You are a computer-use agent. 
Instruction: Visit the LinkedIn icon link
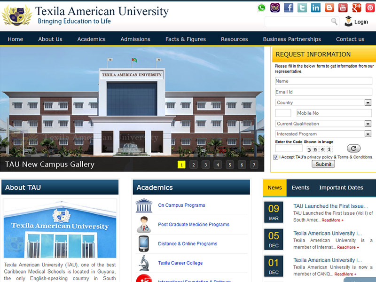[x=316, y=8]
